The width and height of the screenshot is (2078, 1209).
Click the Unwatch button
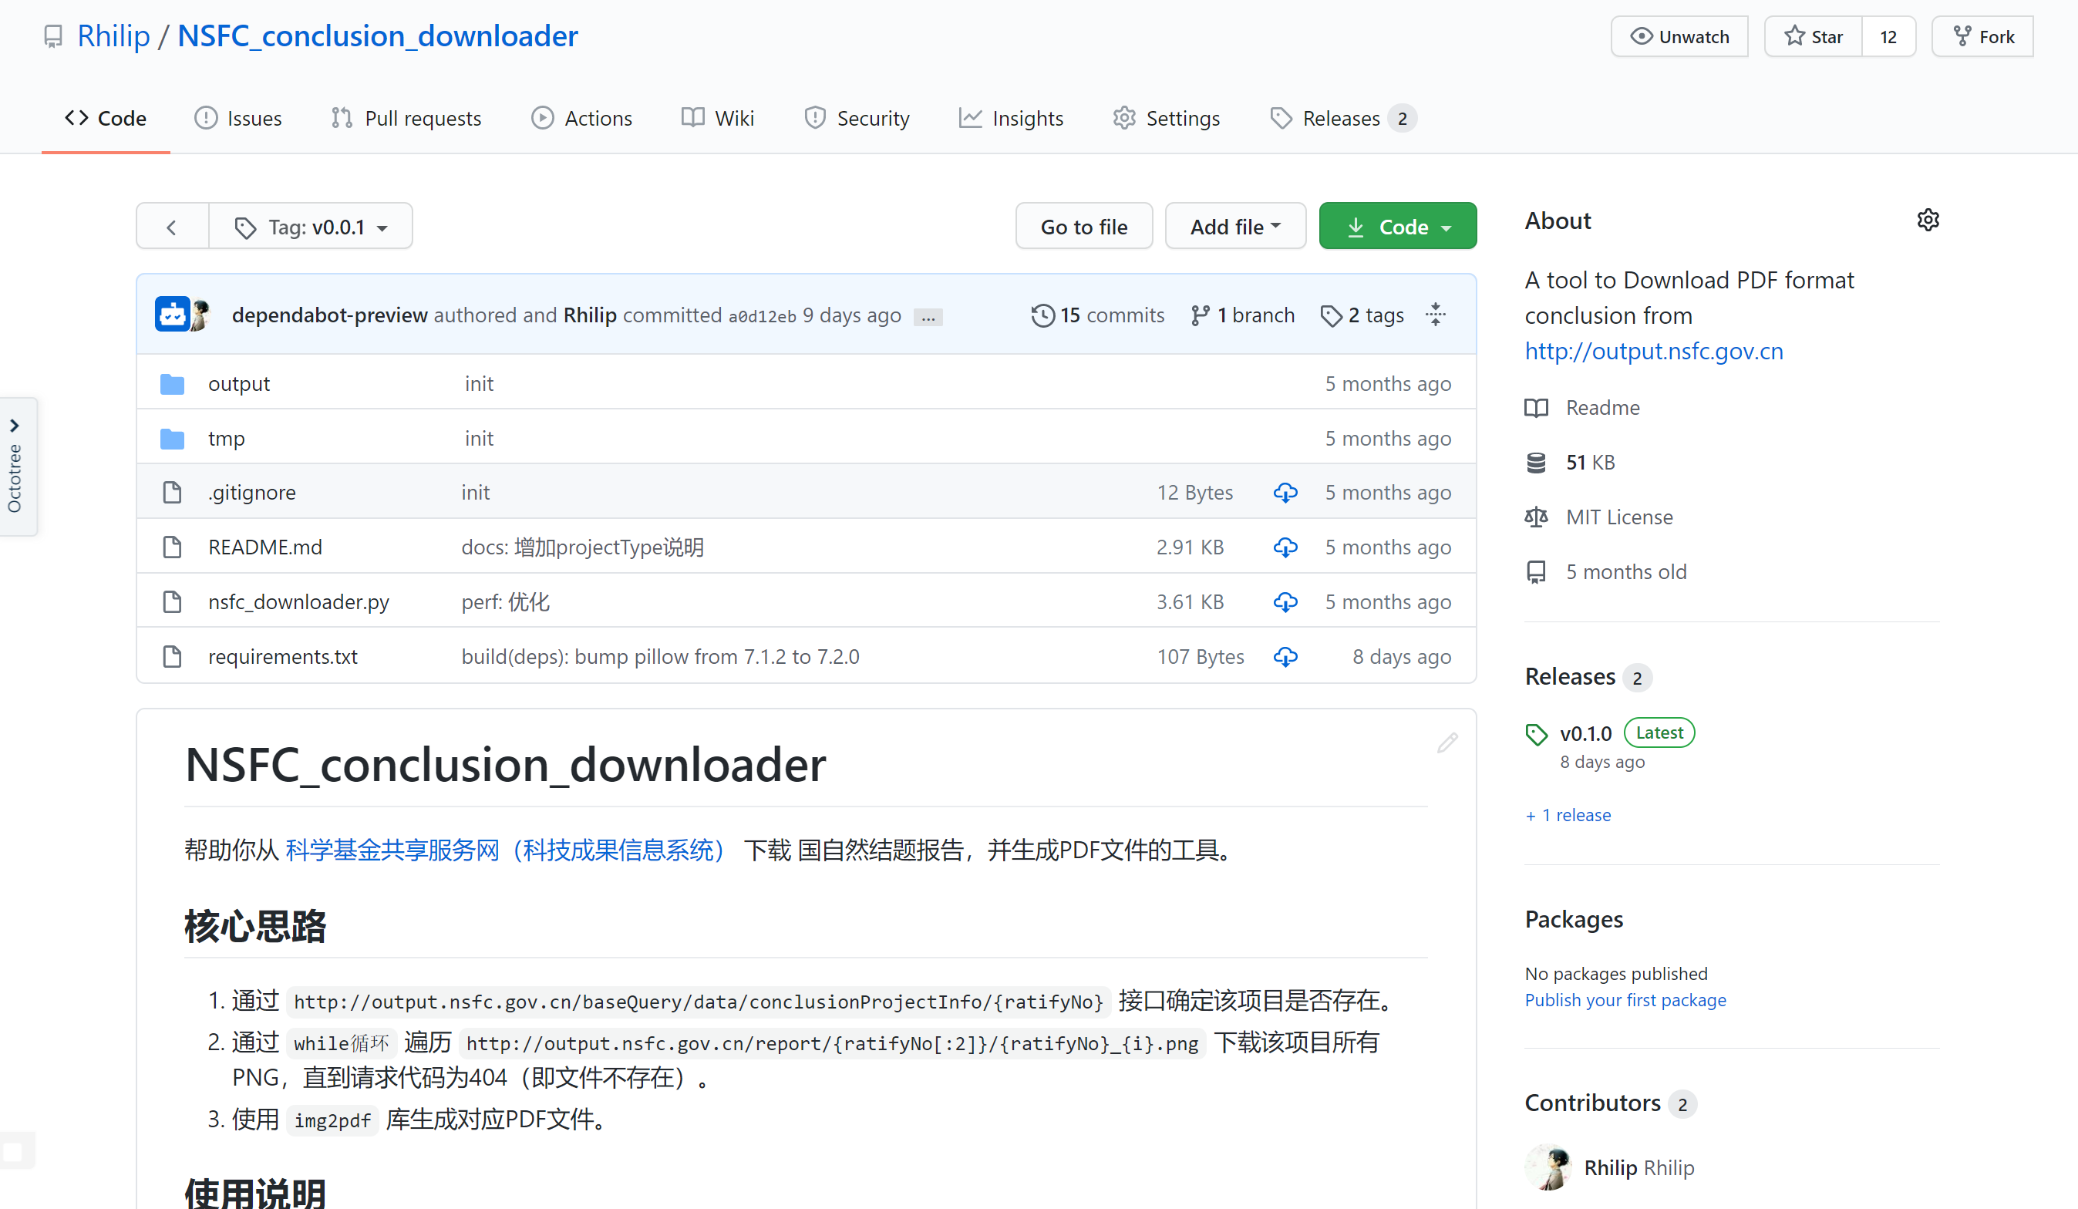point(1679,37)
